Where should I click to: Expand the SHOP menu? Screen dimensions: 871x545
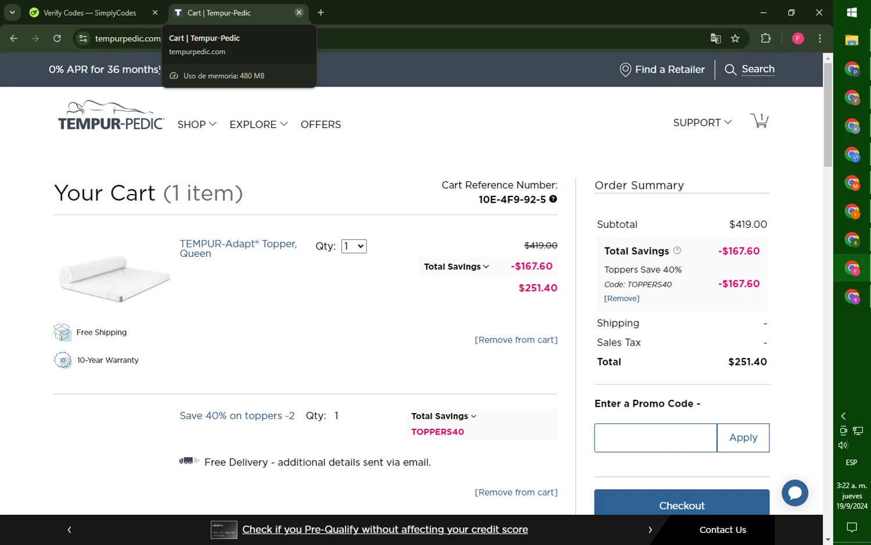pyautogui.click(x=197, y=124)
